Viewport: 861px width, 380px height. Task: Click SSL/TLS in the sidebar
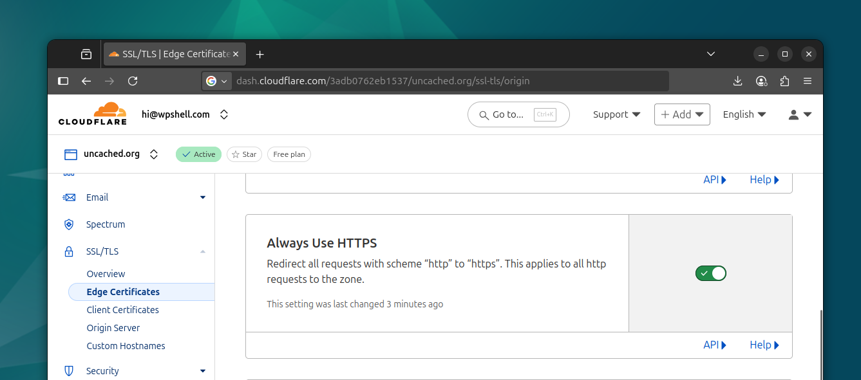pos(102,251)
